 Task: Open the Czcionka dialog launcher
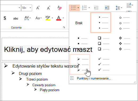[x=64, y=27]
